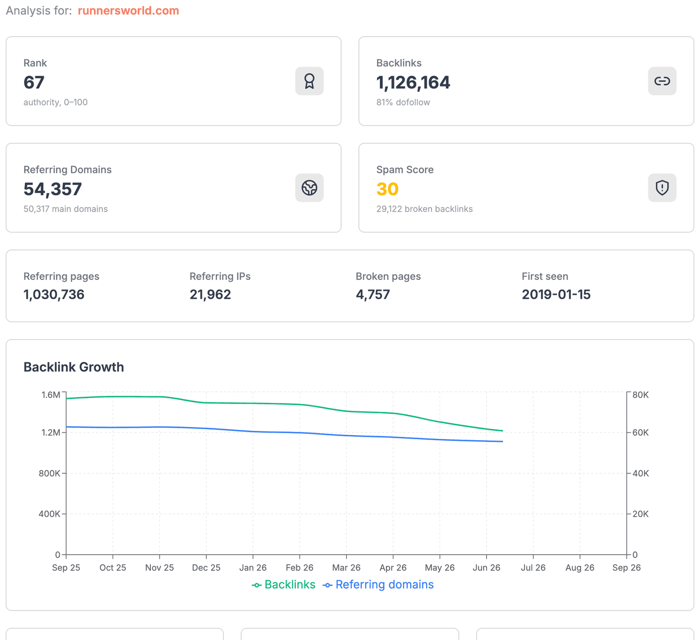Click the 'Analysis for:' label
The image size is (700, 640).
click(x=39, y=10)
